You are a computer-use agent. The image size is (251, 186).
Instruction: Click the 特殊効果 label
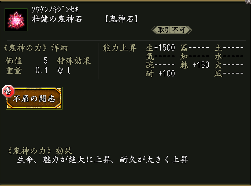[x=74, y=61]
